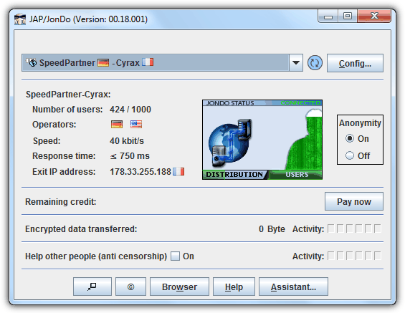Viewport: 405px width, 313px height.
Task: Click the globe and servers distribution graphic
Action: (230, 143)
